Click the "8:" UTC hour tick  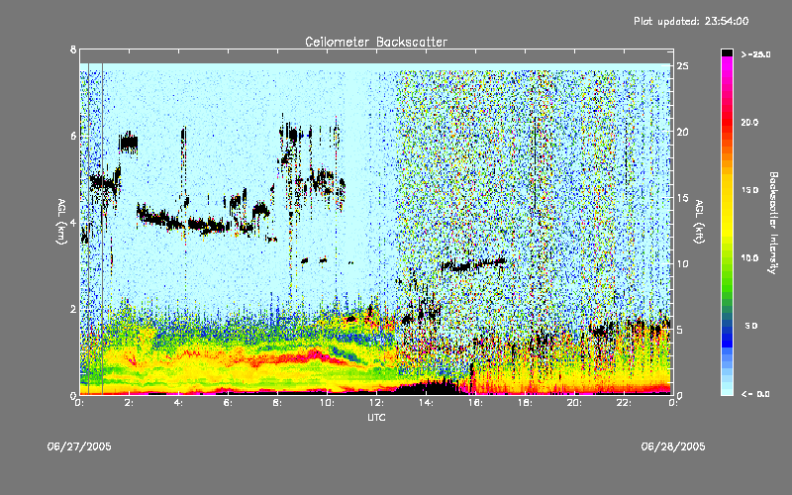278,403
